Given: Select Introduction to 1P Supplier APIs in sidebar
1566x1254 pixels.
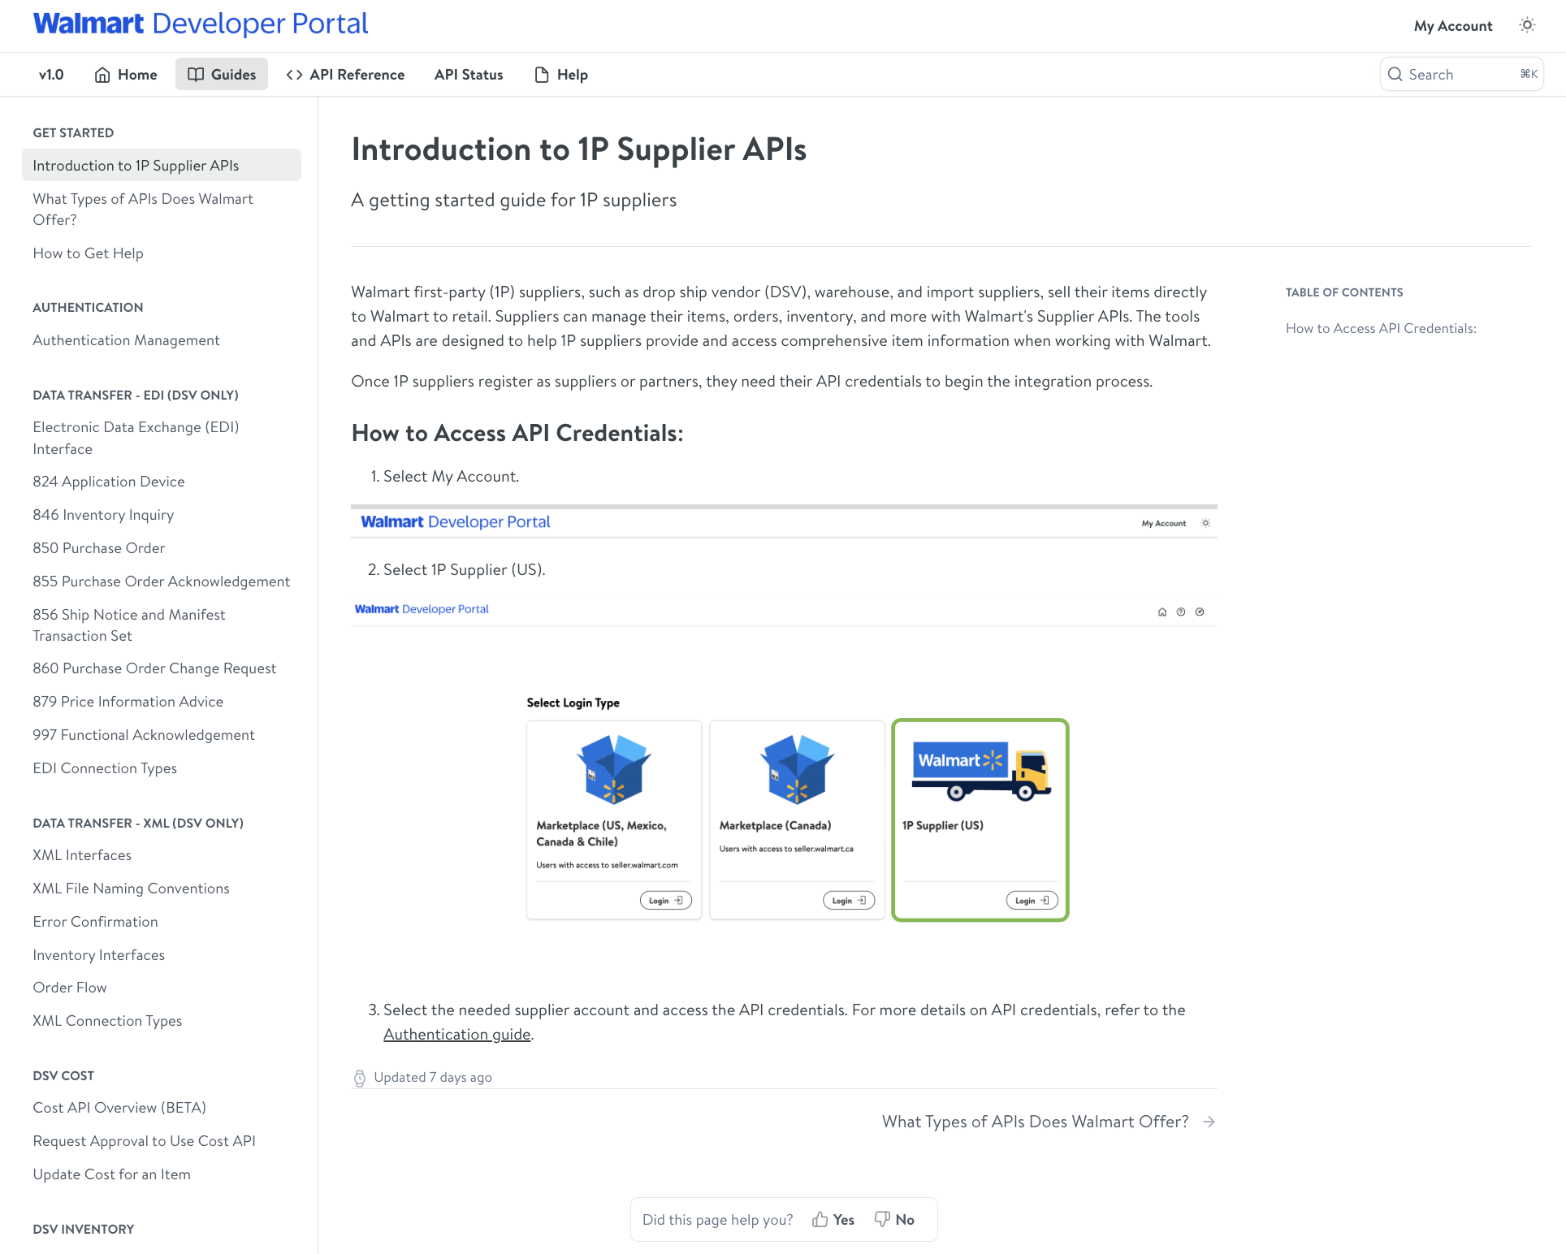Looking at the screenshot, I should (x=162, y=165).
